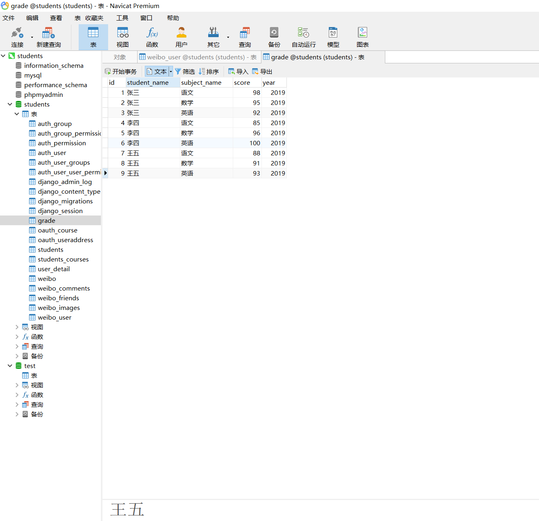Expand the 函数 node under students
The height and width of the screenshot is (521, 539).
(17, 337)
